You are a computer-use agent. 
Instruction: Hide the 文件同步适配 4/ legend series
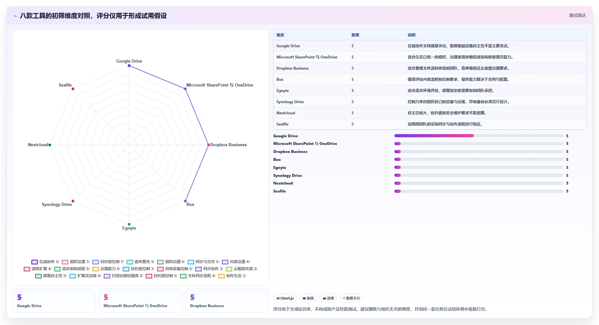pos(198,276)
